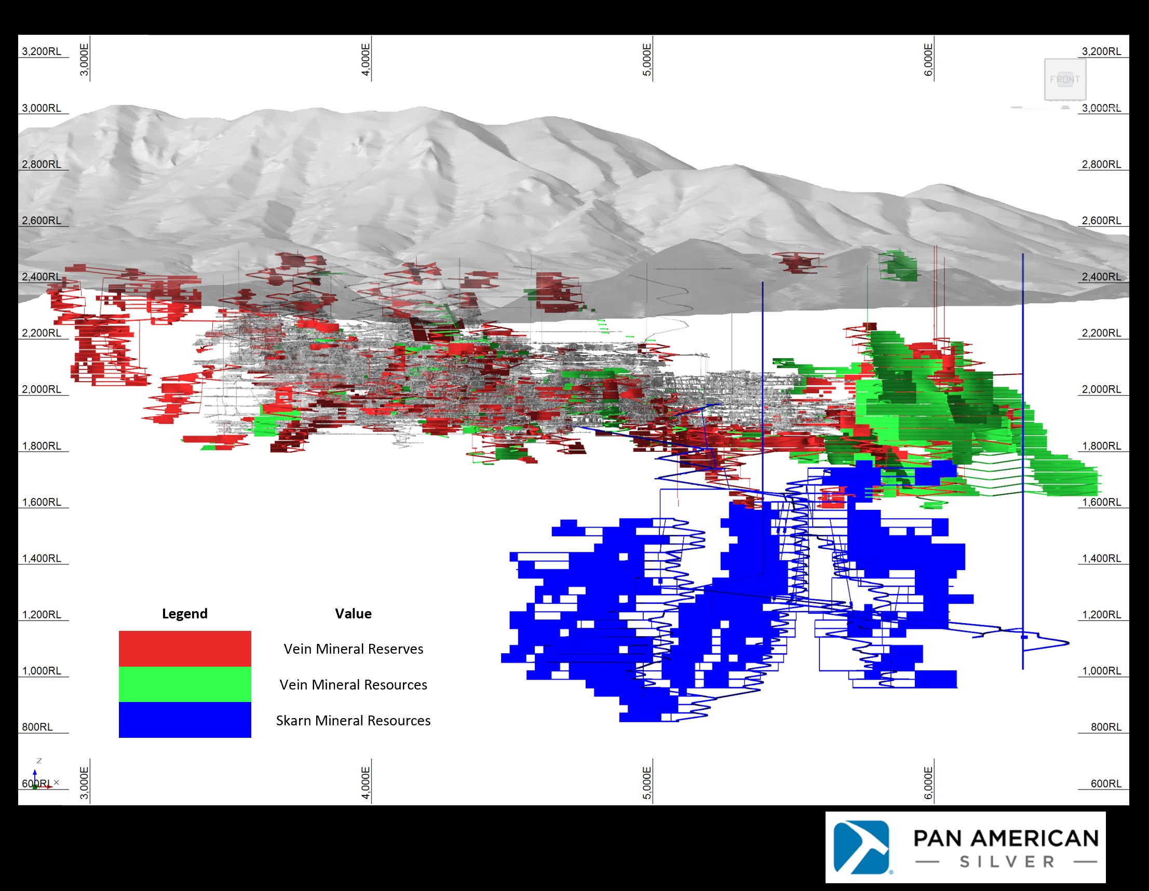Click the right 1,400RL elevation label
The image size is (1149, 891).
(1101, 558)
